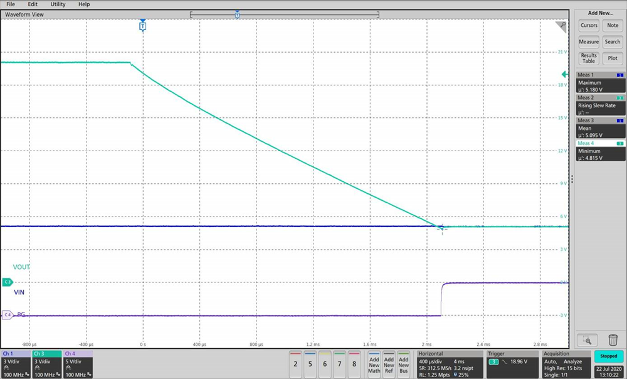627x379 pixels.
Task: Click the C3 channel ground handle
Action: click(x=8, y=282)
